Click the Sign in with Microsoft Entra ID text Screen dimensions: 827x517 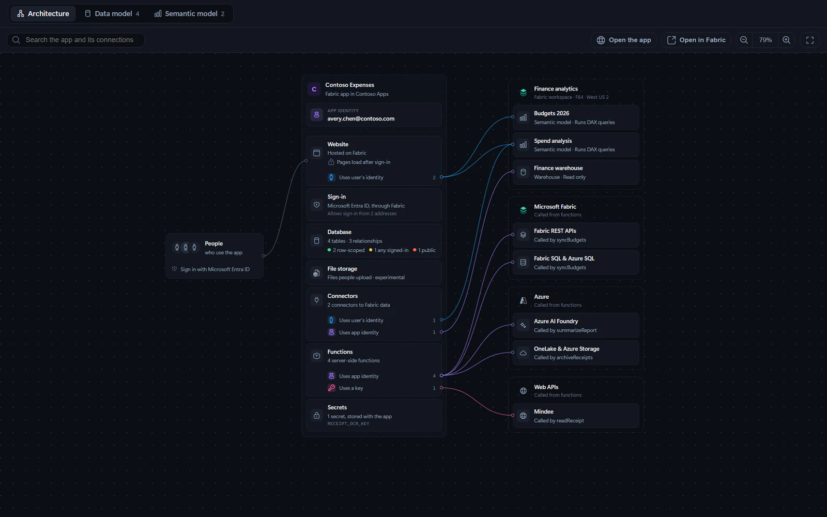point(215,269)
